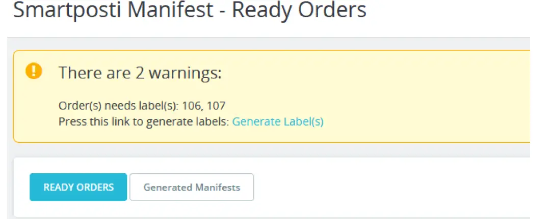Click the empty white panel beside Generated Manifests

(386, 187)
